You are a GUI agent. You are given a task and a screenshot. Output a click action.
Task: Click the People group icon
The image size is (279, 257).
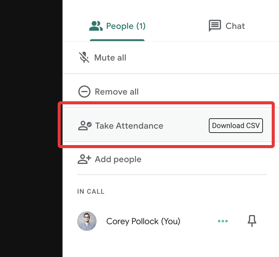(96, 26)
